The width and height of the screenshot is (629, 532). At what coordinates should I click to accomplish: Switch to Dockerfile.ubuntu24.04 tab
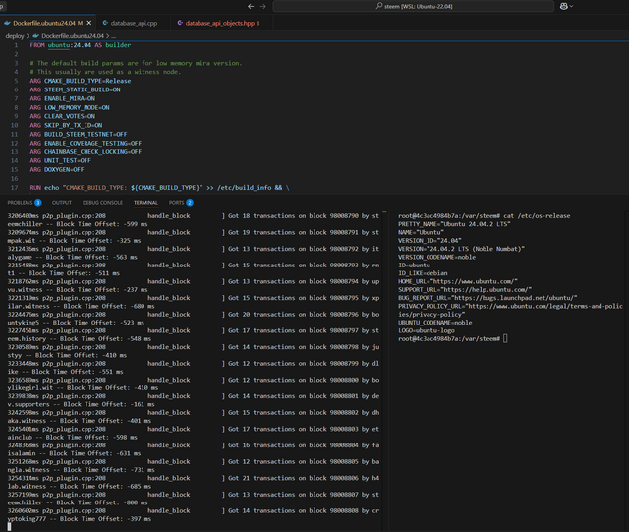pyautogui.click(x=48, y=23)
